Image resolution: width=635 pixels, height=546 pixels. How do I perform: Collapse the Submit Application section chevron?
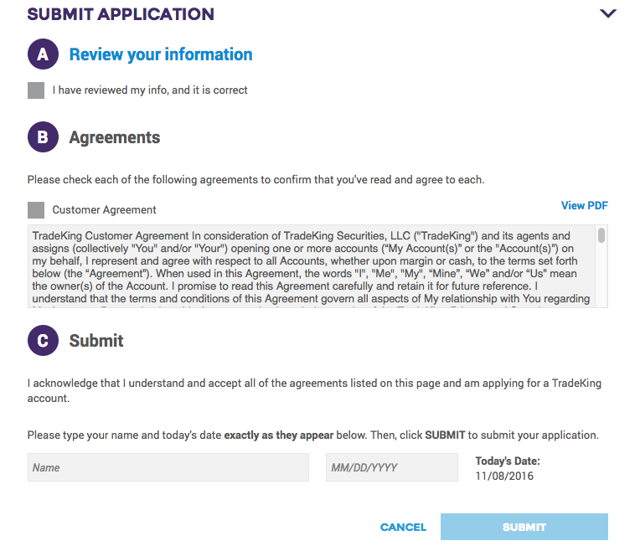608,13
